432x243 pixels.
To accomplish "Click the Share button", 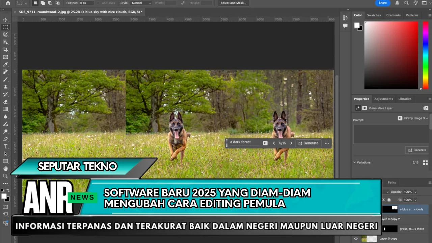I will click(382, 3).
